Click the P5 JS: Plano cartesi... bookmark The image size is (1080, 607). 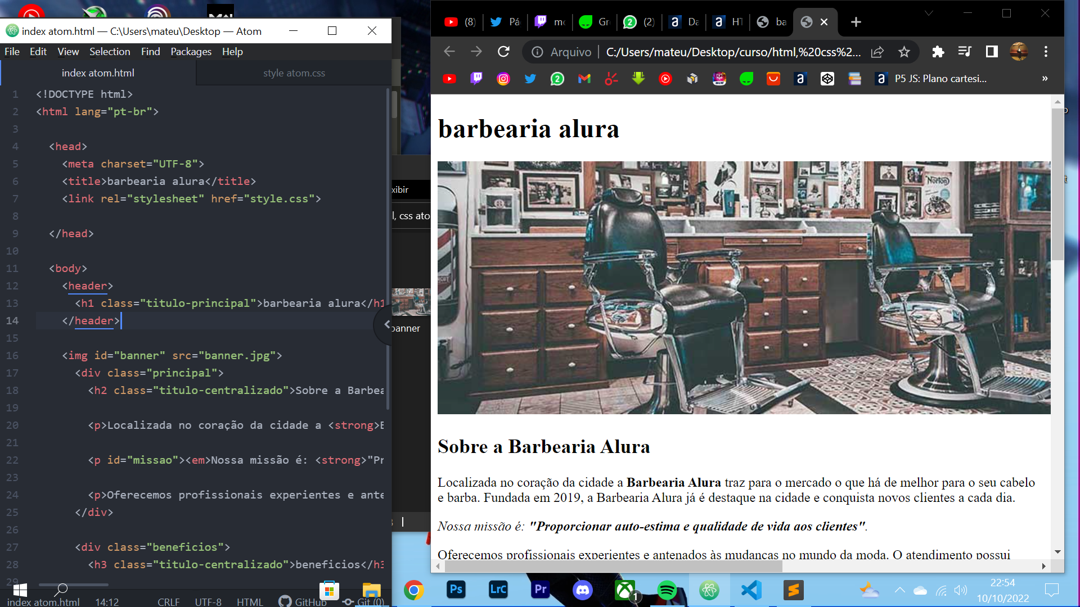931,79
